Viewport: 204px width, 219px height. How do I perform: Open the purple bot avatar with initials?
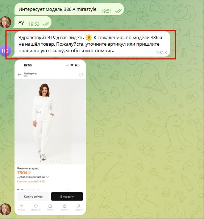[5, 51]
